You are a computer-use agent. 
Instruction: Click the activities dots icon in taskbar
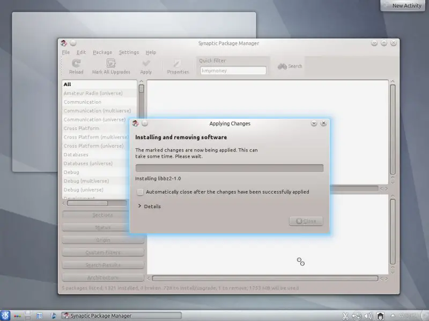tap(17, 316)
